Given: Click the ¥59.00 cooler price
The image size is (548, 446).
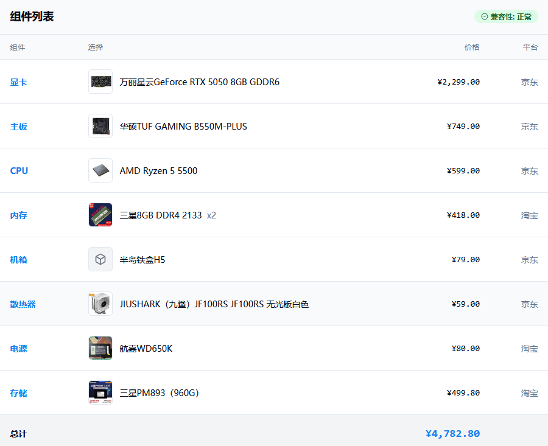Looking at the screenshot, I should 466,304.
